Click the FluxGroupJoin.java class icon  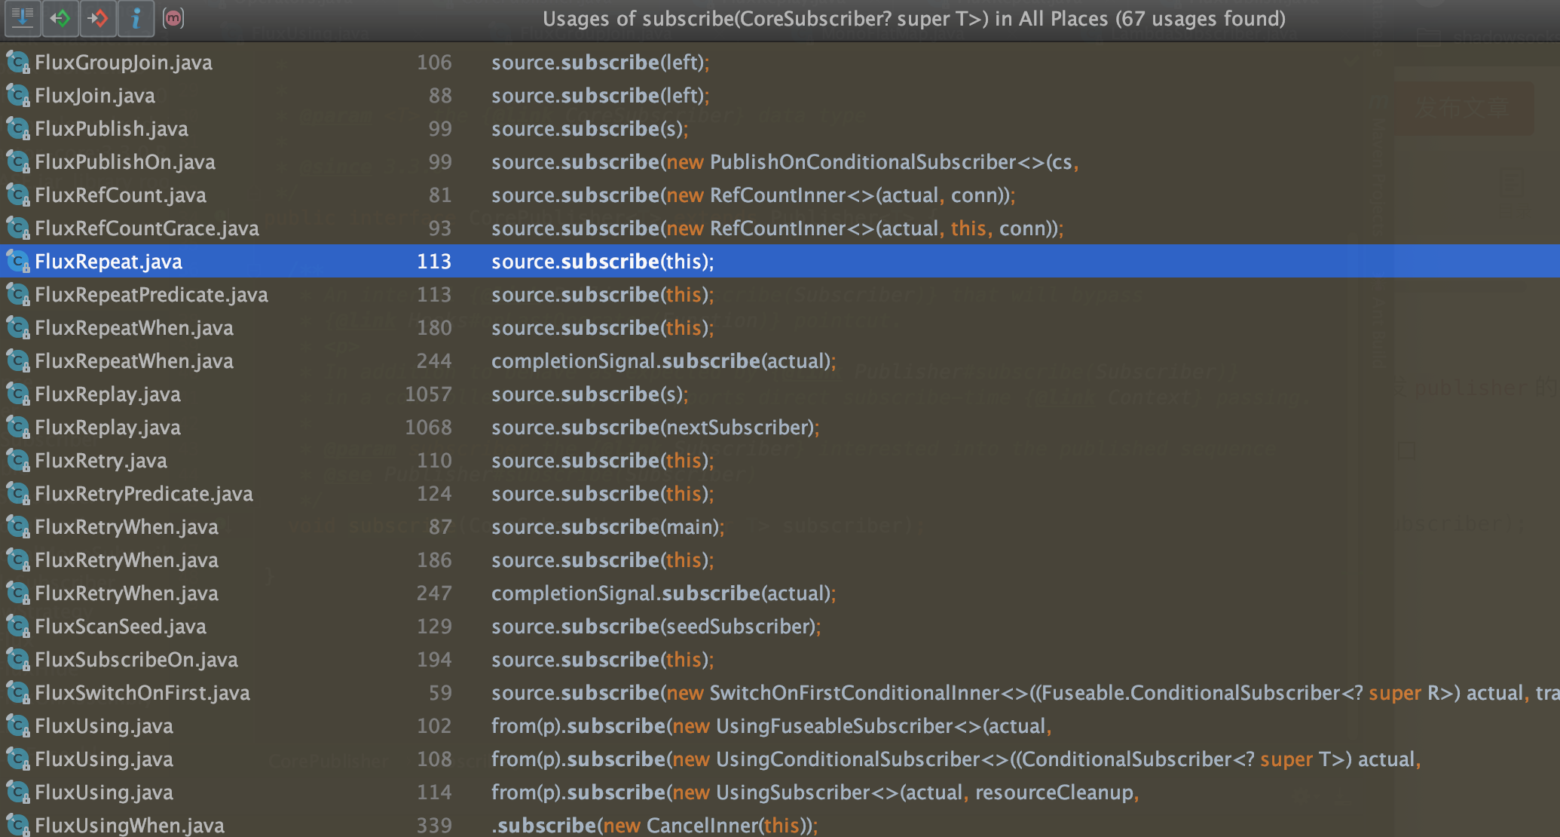(x=18, y=63)
